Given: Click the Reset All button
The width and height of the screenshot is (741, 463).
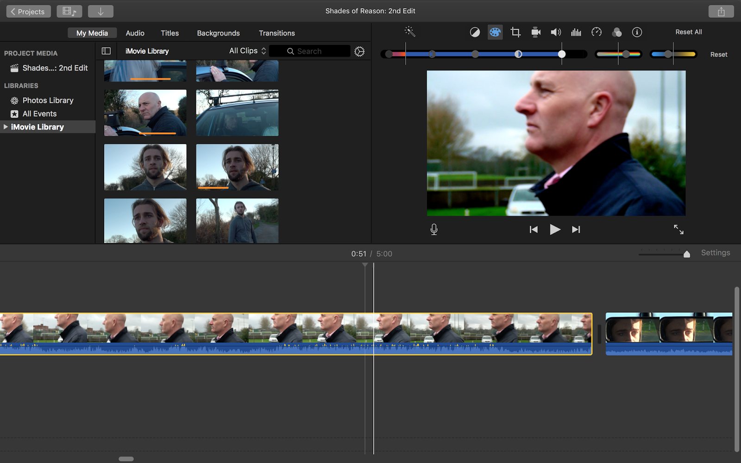Looking at the screenshot, I should (x=688, y=32).
